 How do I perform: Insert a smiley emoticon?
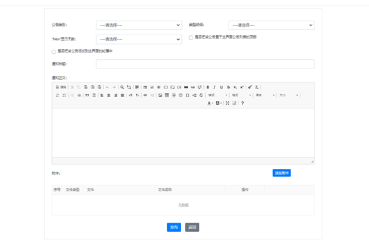181,95
